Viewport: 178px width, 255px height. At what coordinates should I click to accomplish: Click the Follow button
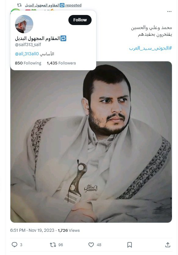[80, 20]
